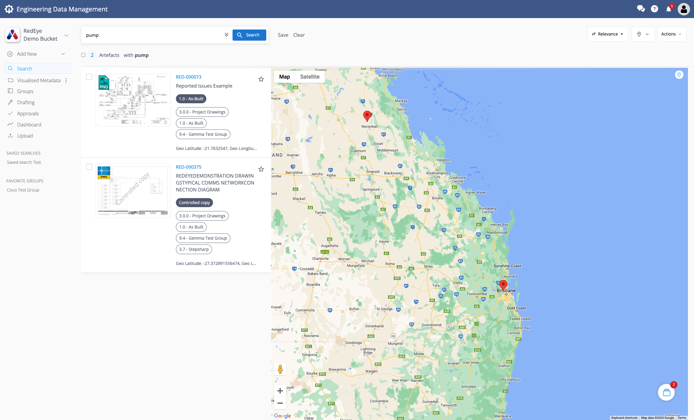Open the Dashboard trend icon
Screen dimensions: 694x420
click(11, 124)
